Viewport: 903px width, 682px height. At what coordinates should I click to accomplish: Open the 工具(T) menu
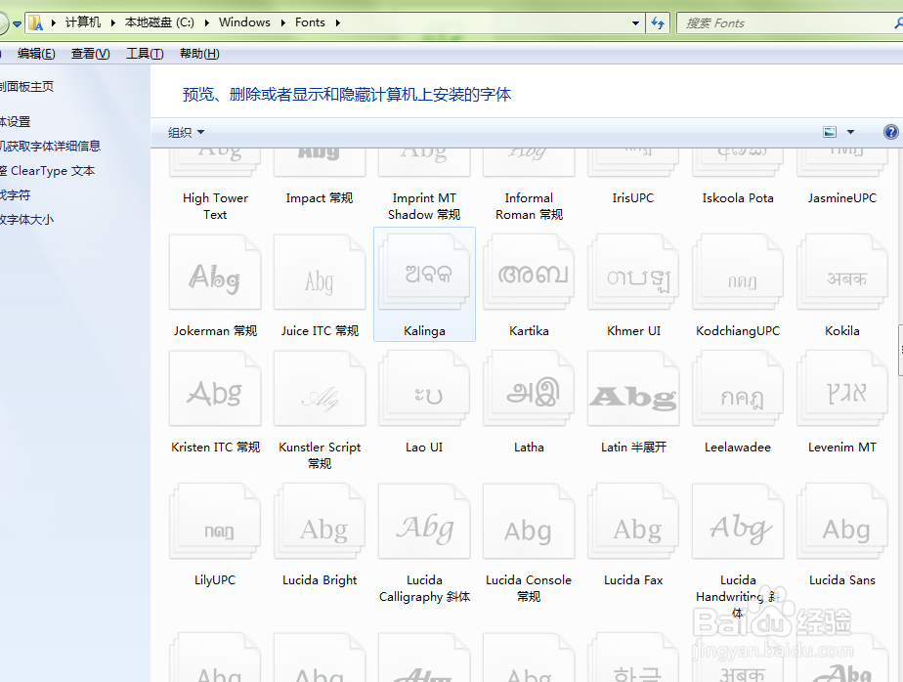point(145,54)
